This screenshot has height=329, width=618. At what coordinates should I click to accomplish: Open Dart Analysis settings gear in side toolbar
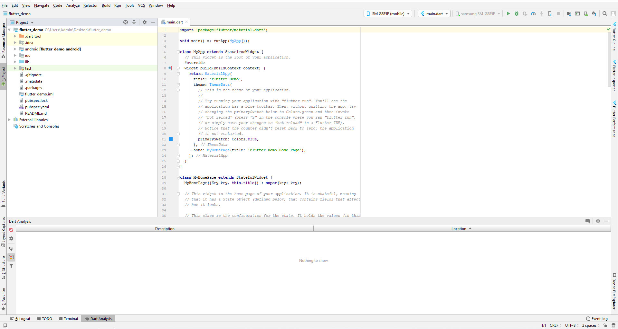11,238
